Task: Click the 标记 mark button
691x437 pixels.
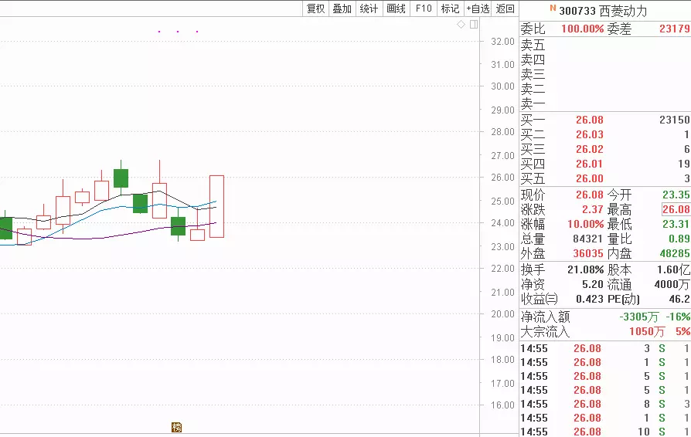Action: click(449, 8)
